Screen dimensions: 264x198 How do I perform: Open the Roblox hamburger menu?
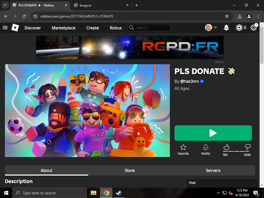coord(5,28)
